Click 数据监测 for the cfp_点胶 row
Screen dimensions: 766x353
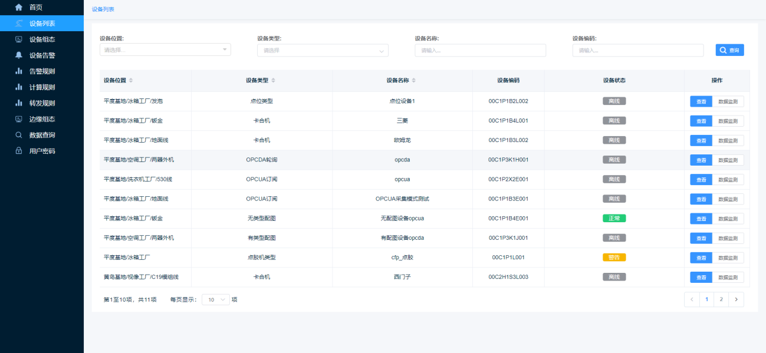point(728,258)
